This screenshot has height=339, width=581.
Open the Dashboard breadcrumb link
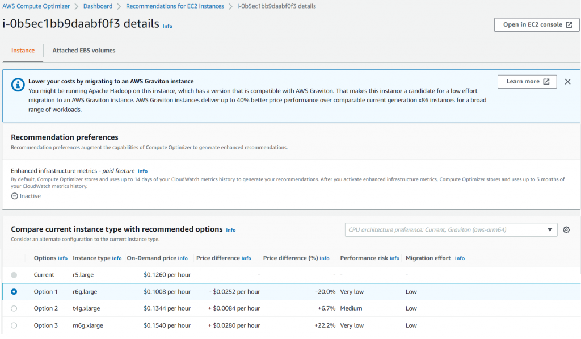pos(98,6)
